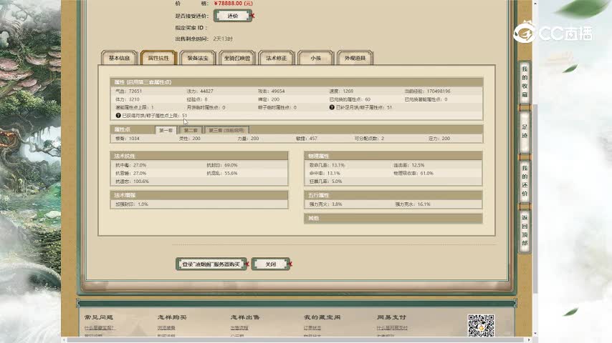Open the 小孩 tab

(315, 58)
